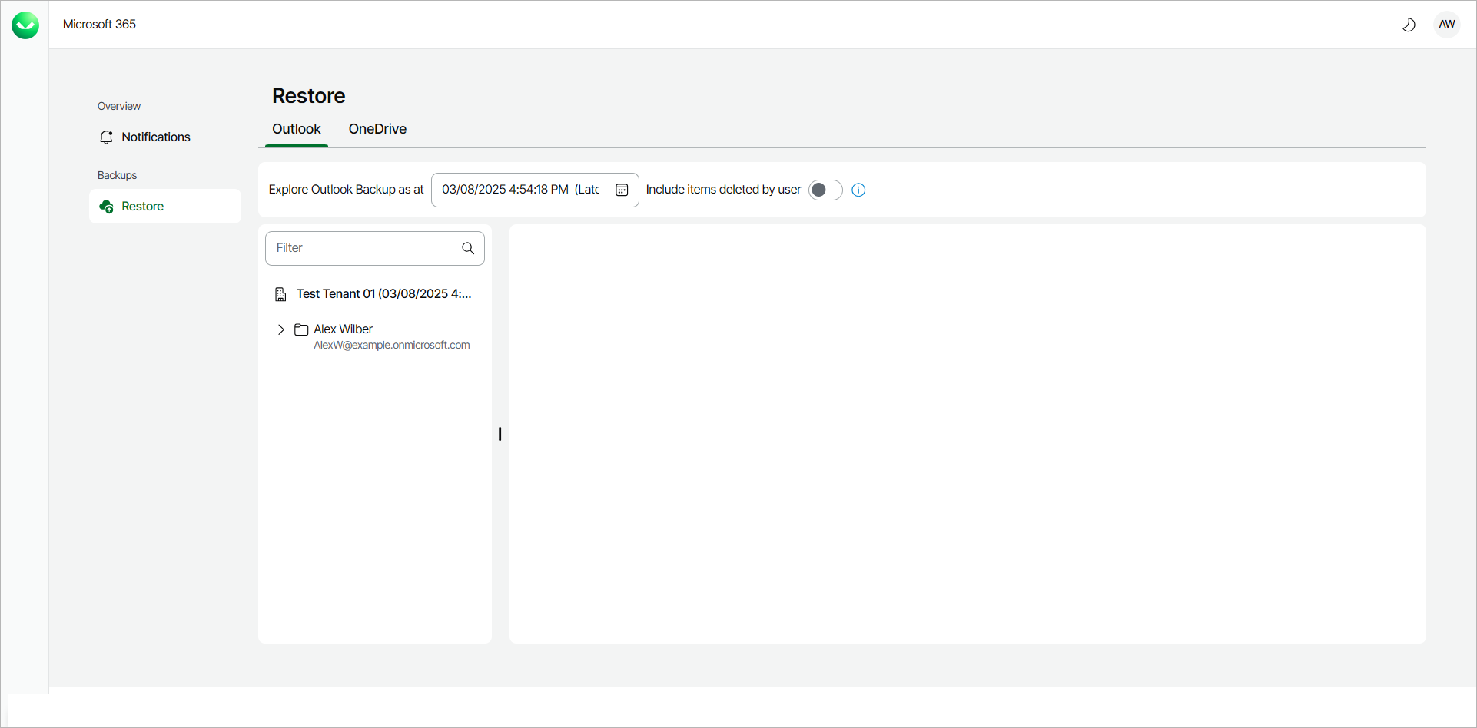Viewport: 1477px width, 728px height.
Task: Open the calendar picker icon in the date field
Action: (621, 190)
